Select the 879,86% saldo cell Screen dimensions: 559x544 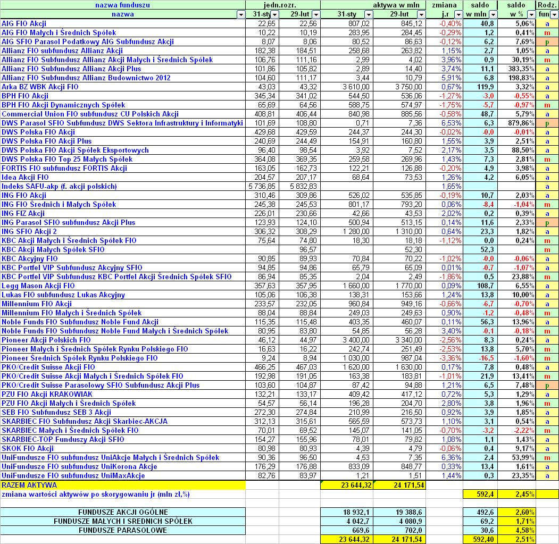click(516, 123)
